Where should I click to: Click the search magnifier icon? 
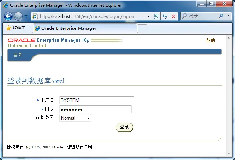221,16
